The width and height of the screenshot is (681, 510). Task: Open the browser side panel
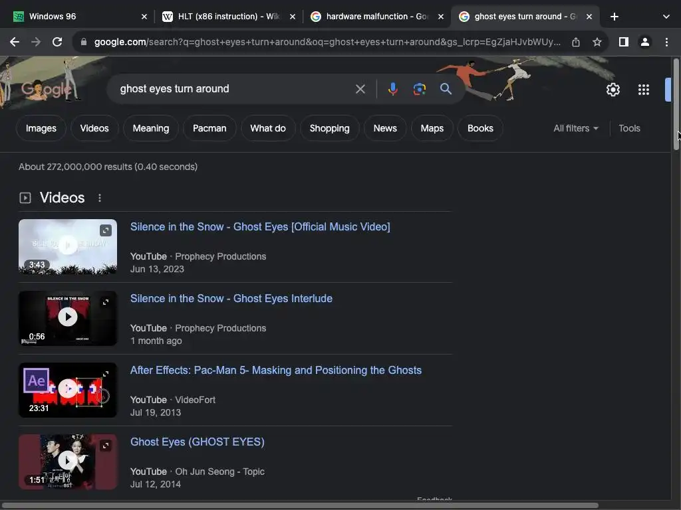pyautogui.click(x=624, y=42)
